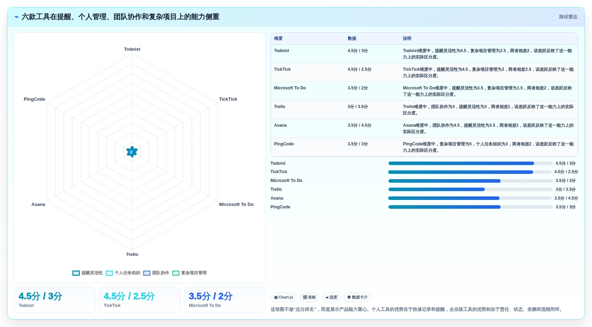Click the 3.5分 / 3分 value after PingCode bar
Screen dimensions: 592x327
tap(566, 207)
